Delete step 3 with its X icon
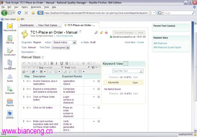 pos(98,97)
